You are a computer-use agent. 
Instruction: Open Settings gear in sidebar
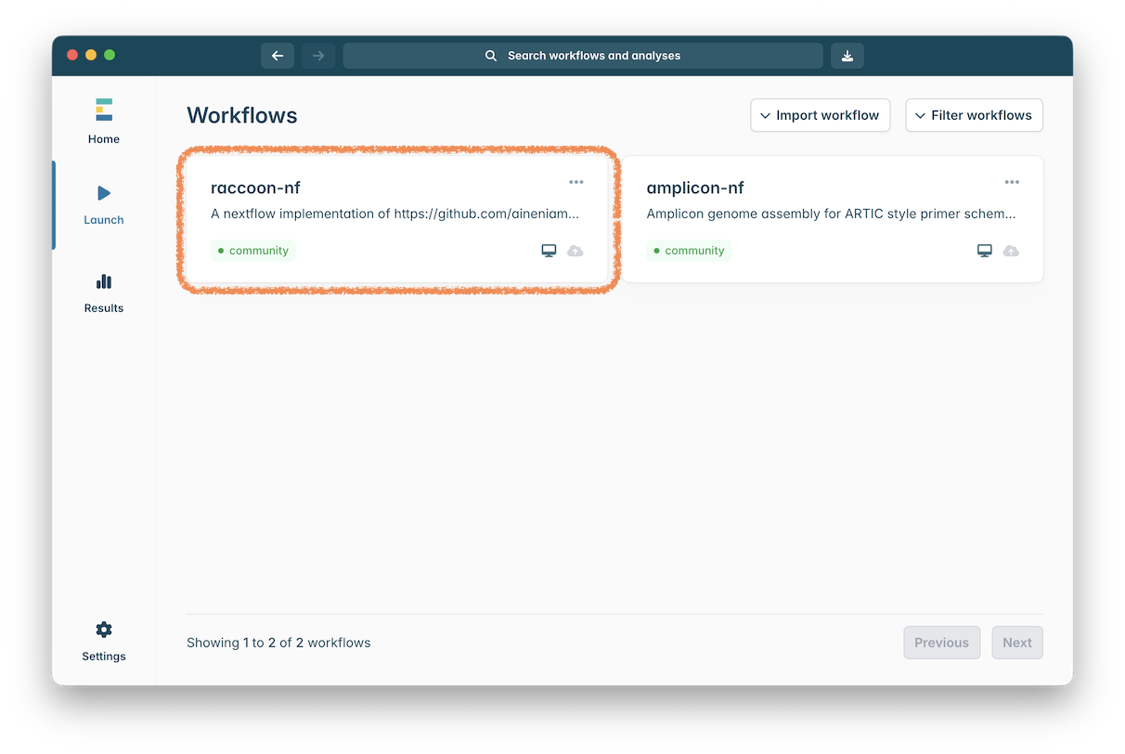click(x=104, y=642)
